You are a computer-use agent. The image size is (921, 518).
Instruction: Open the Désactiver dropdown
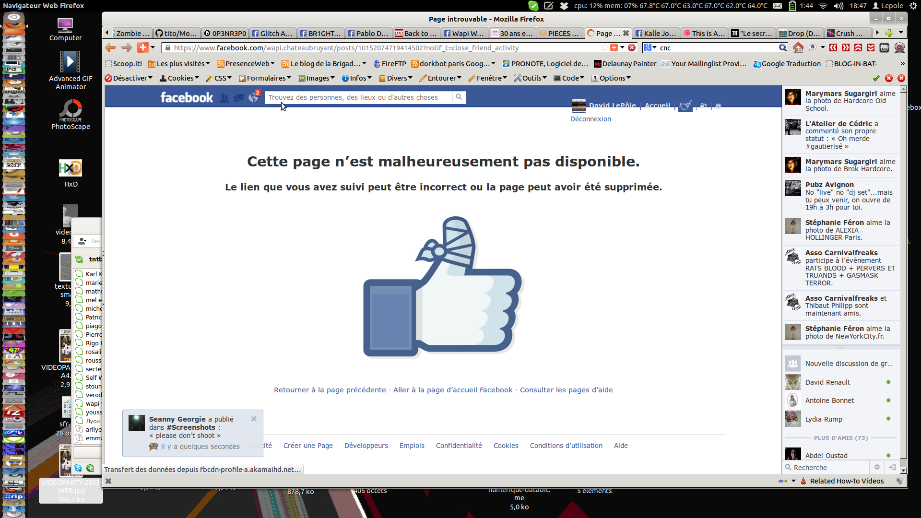tap(129, 78)
